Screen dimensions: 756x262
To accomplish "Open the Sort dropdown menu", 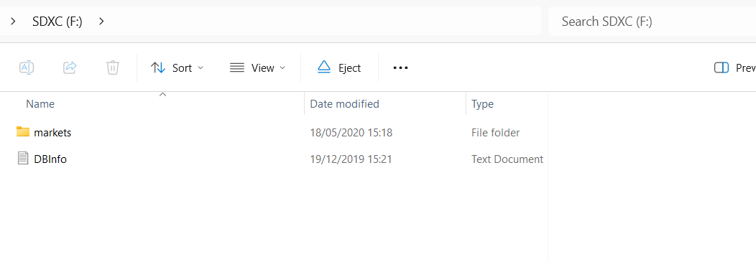I will click(177, 68).
